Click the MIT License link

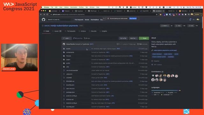(158, 65)
